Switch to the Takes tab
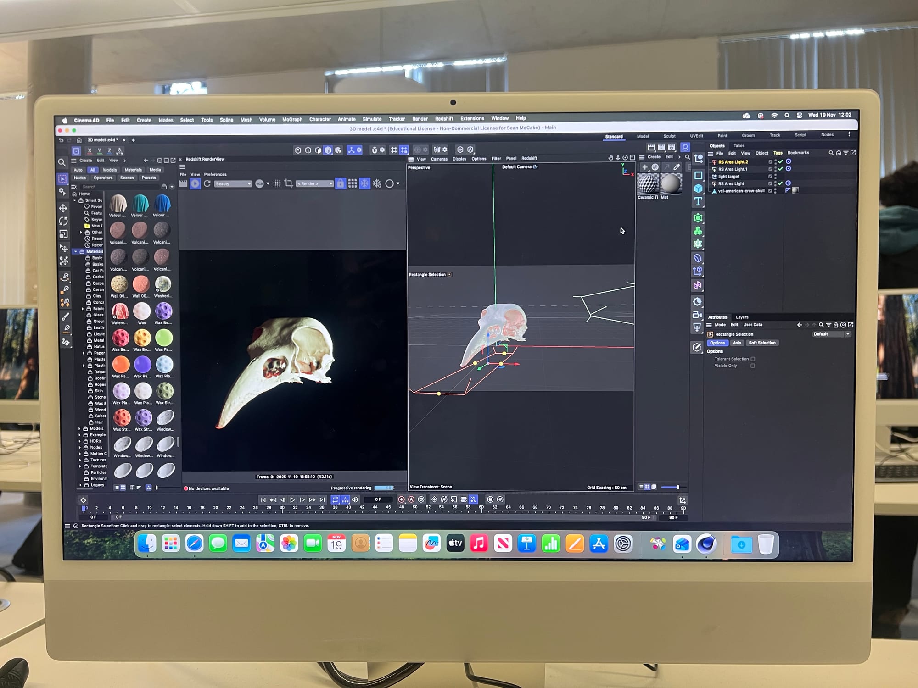This screenshot has height=688, width=918. pos(739,146)
